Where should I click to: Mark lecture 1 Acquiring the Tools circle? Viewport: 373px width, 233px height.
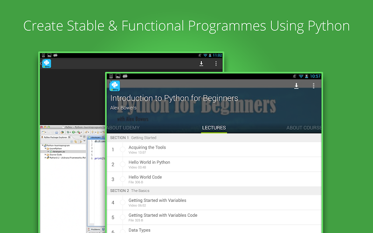click(x=123, y=150)
